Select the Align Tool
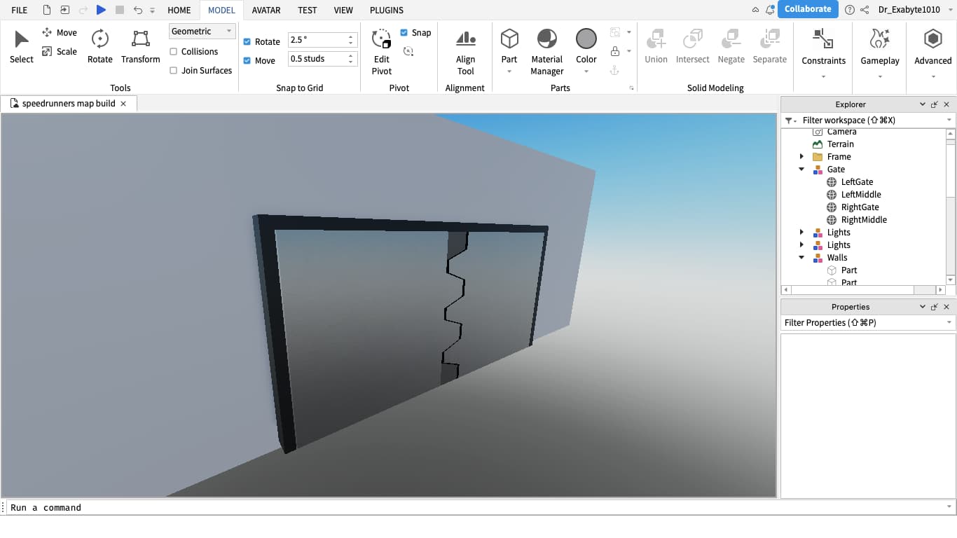957x538 pixels. (x=465, y=49)
